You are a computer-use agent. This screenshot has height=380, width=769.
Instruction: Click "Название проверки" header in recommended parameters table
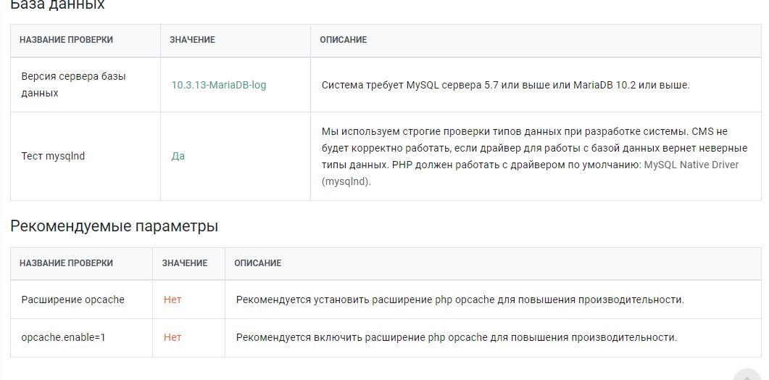(x=66, y=263)
